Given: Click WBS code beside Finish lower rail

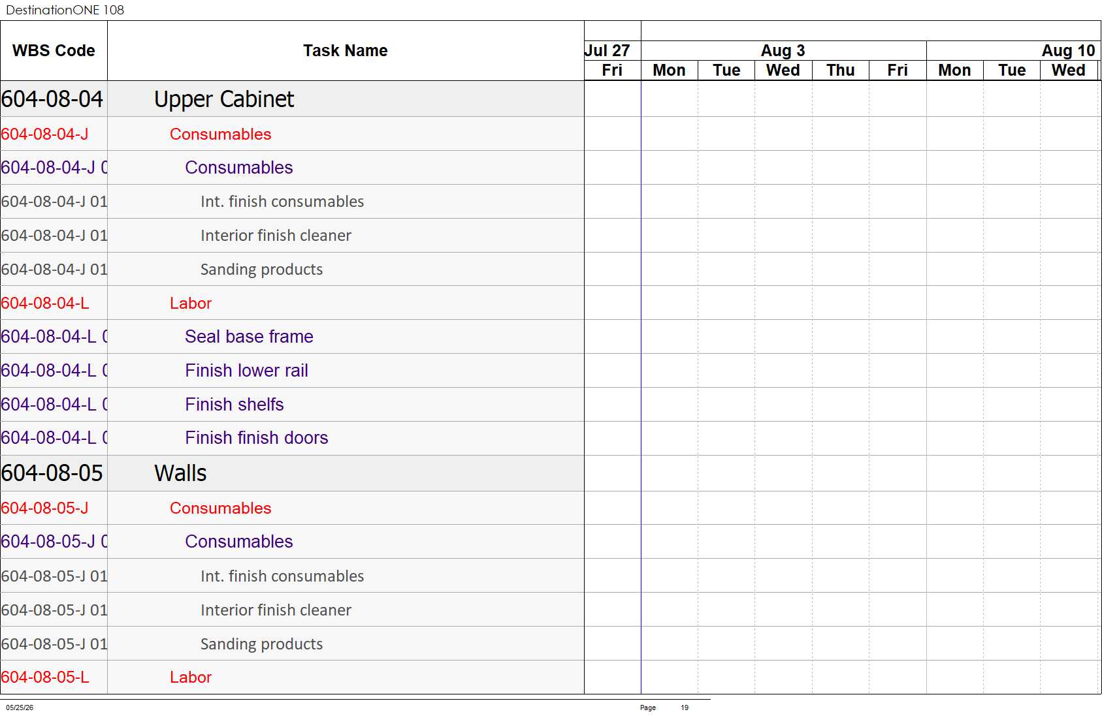Looking at the screenshot, I should 54,371.
